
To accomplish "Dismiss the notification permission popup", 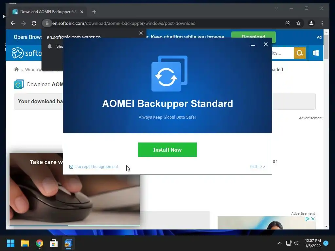I will pyautogui.click(x=141, y=33).
